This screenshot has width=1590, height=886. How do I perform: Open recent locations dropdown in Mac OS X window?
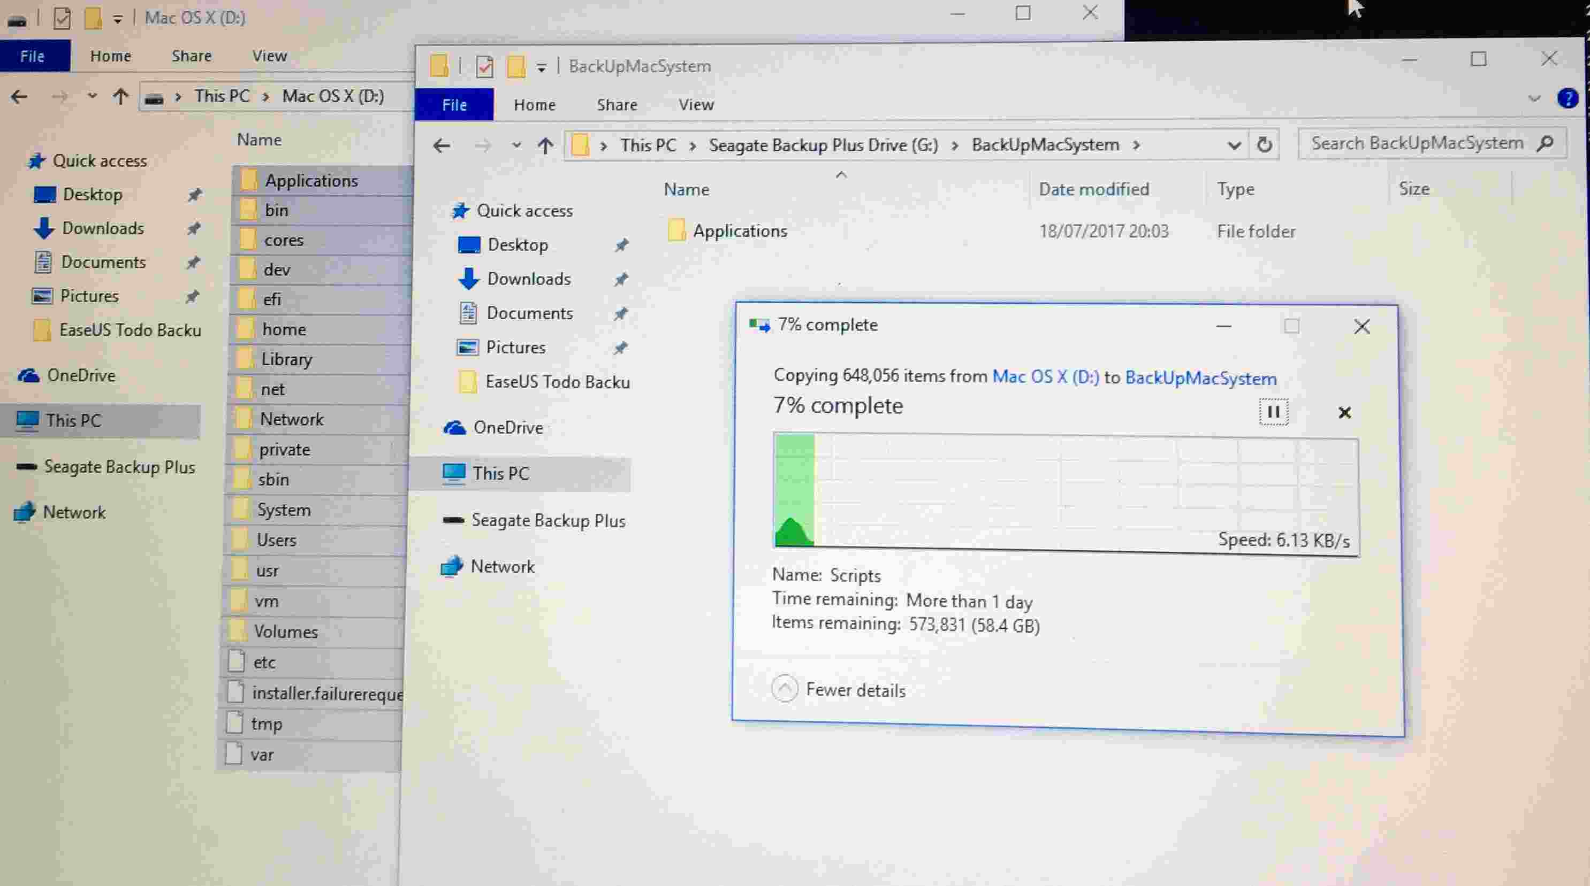point(92,96)
